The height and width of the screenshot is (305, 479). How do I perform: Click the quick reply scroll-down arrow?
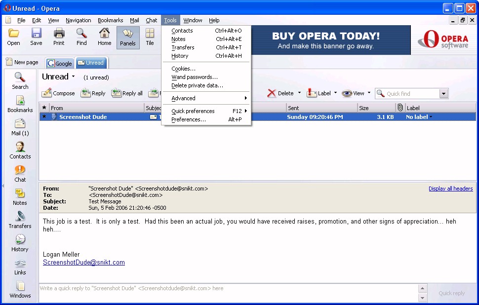422,298
